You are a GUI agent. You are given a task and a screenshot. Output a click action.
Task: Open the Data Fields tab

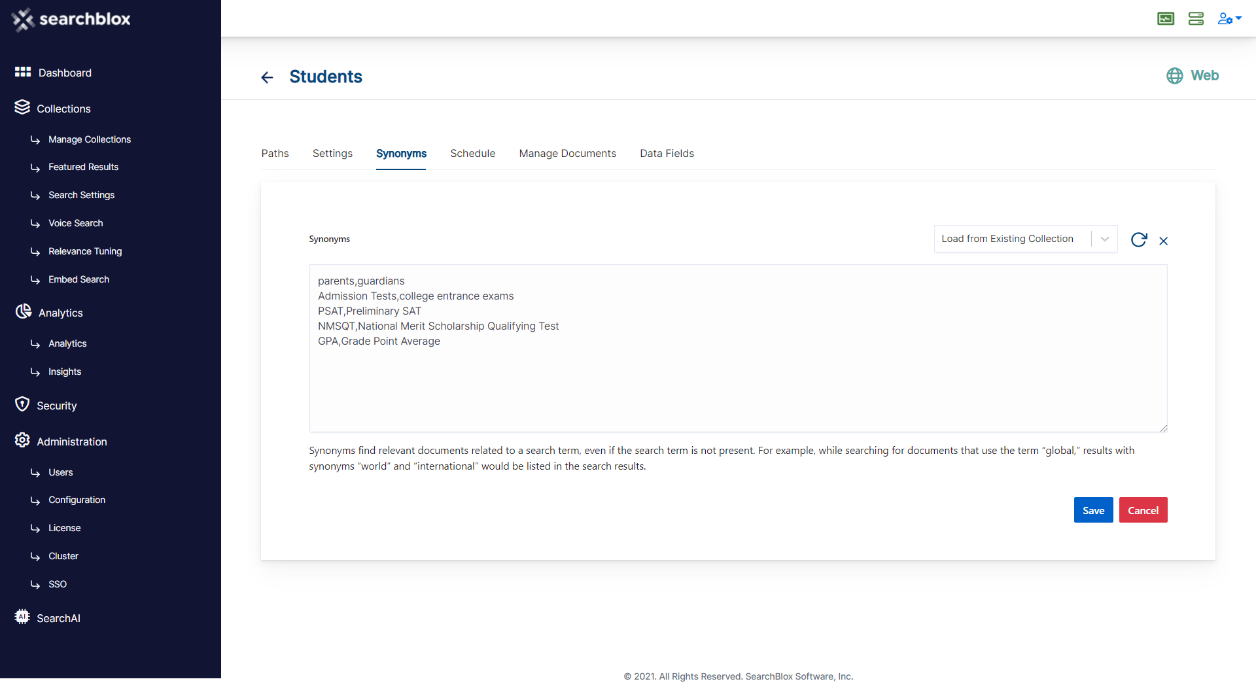point(667,153)
